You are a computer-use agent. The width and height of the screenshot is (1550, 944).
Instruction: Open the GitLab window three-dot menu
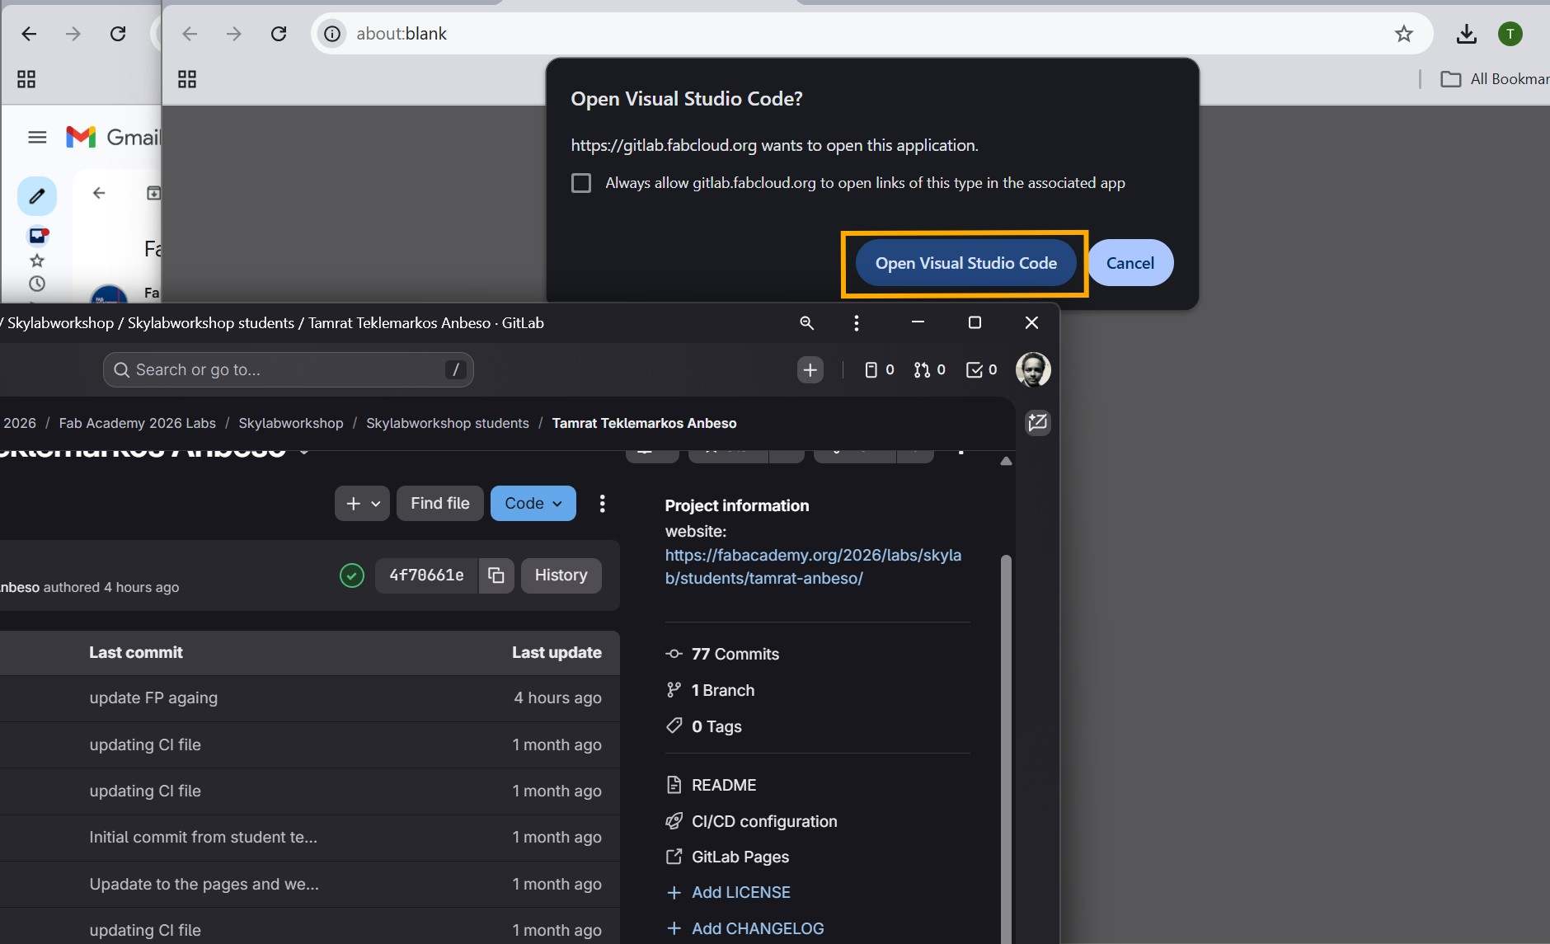click(x=857, y=323)
